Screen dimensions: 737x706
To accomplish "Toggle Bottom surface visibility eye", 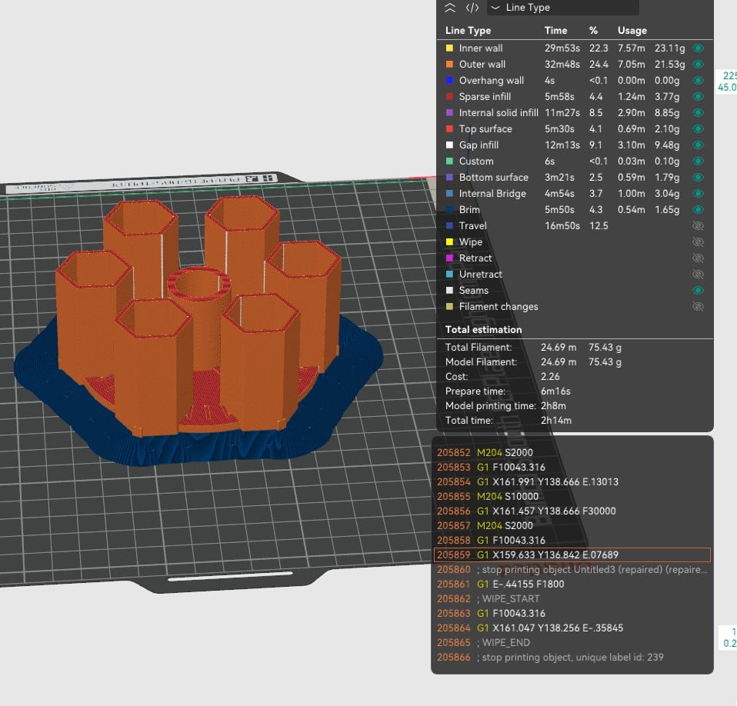I will coord(698,177).
